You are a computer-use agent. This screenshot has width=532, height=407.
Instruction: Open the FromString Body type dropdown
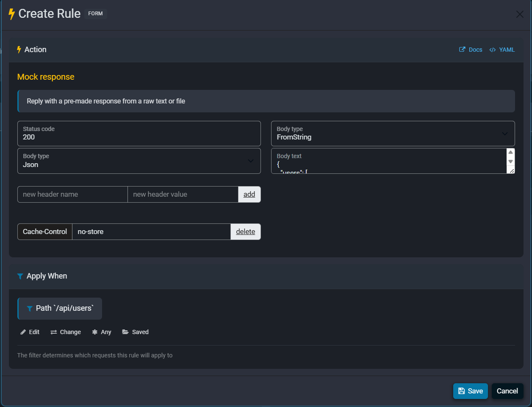(393, 134)
